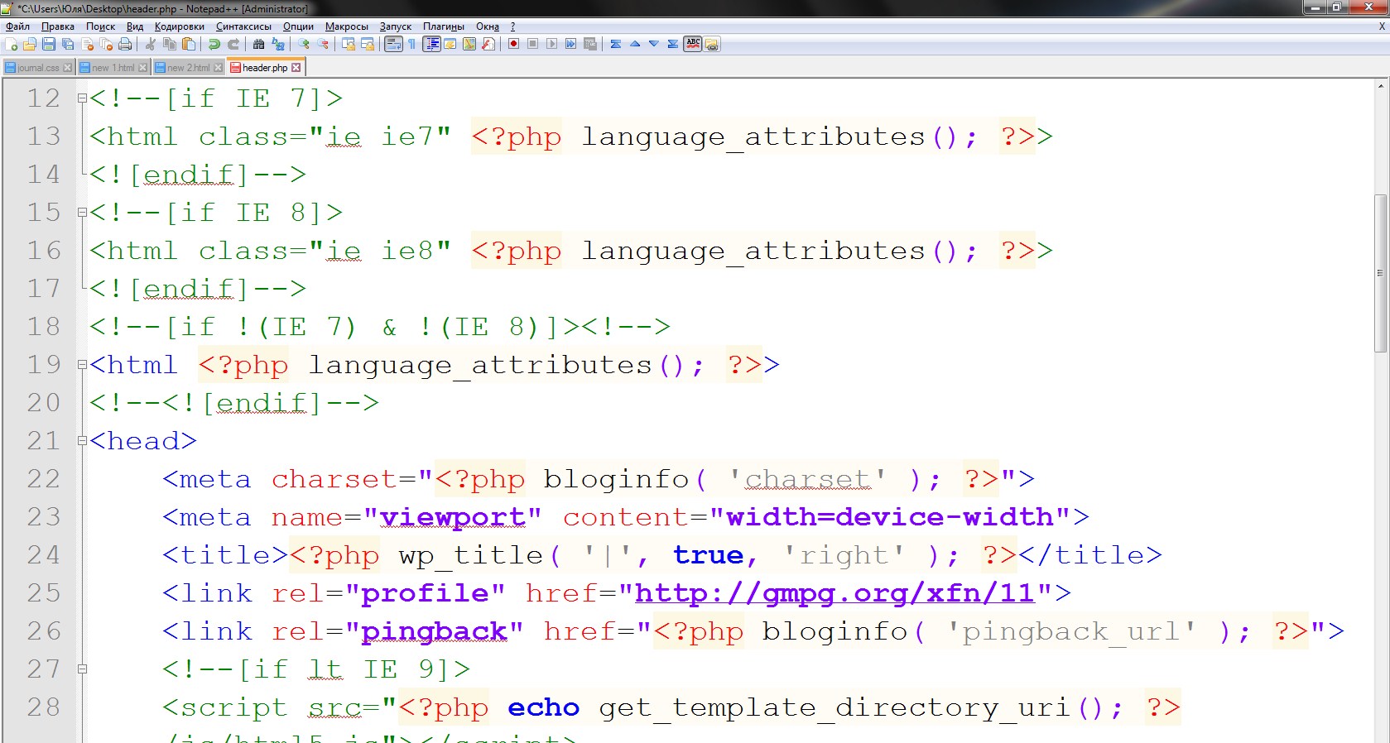Collapse the fold at line 12
Screen dimensions: 1390x743
pyautogui.click(x=82, y=98)
